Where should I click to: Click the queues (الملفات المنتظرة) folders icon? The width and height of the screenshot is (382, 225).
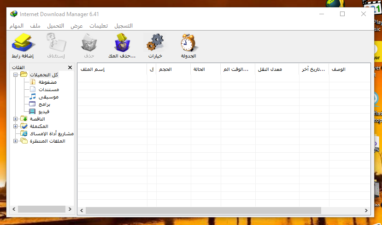(24, 141)
